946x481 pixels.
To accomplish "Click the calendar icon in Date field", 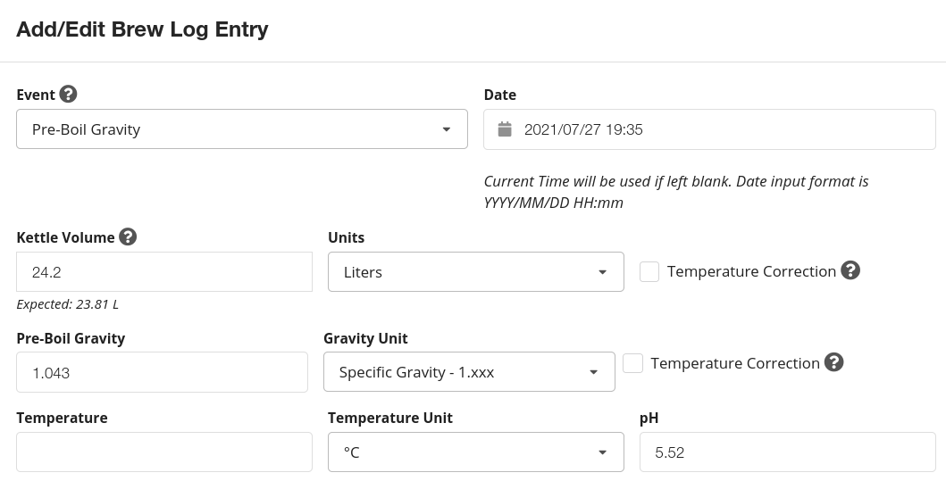I will (x=505, y=129).
